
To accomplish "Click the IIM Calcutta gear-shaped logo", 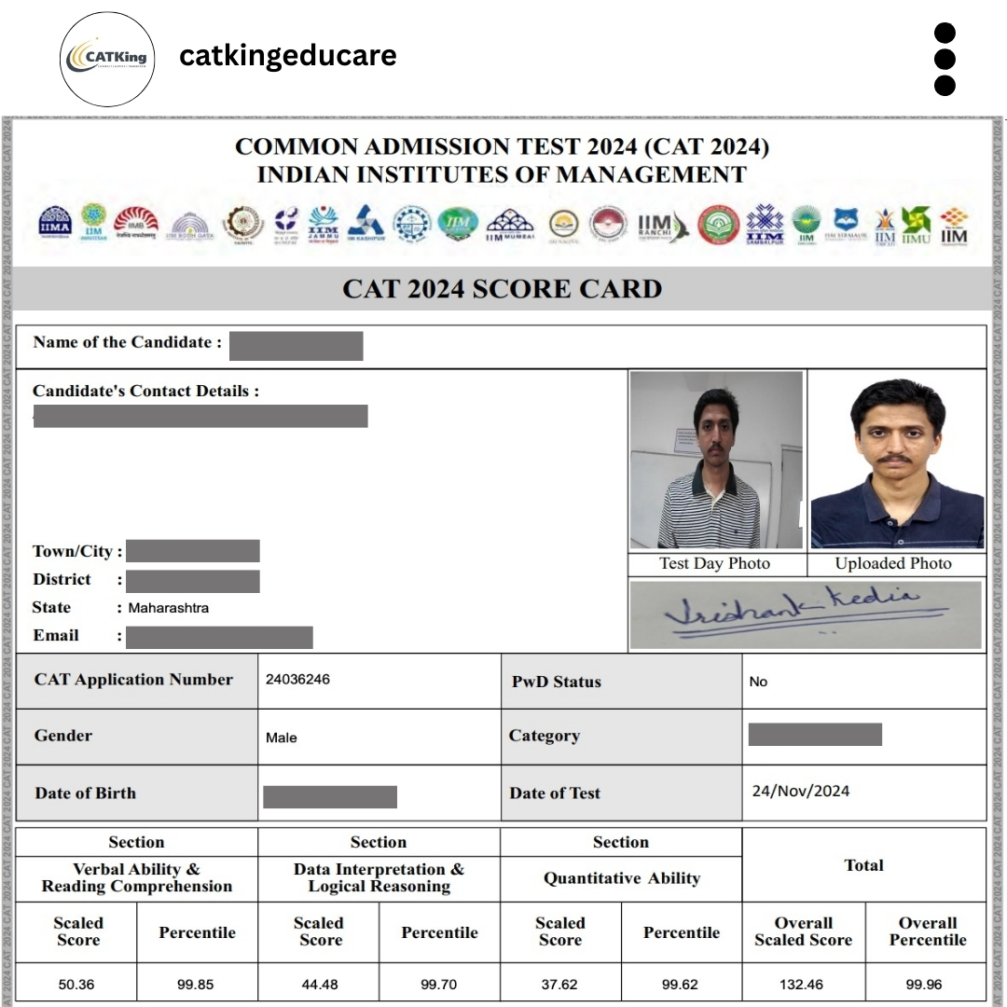I will (x=242, y=224).
